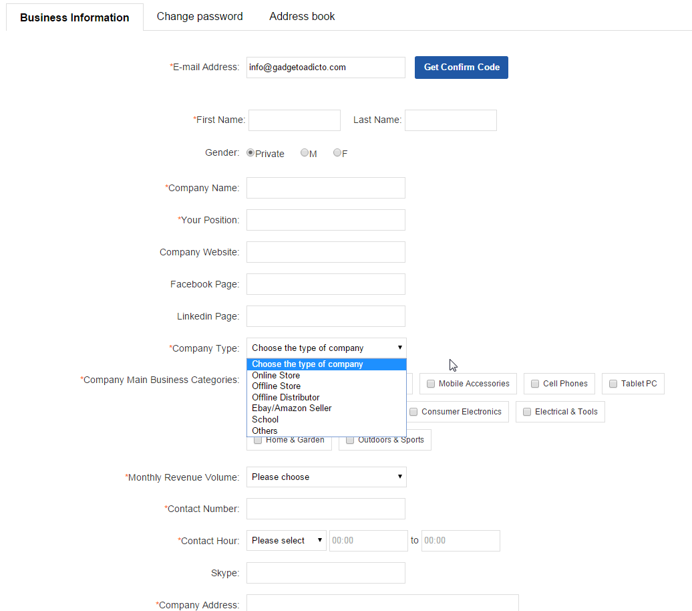Select the Others company type option

(x=265, y=431)
